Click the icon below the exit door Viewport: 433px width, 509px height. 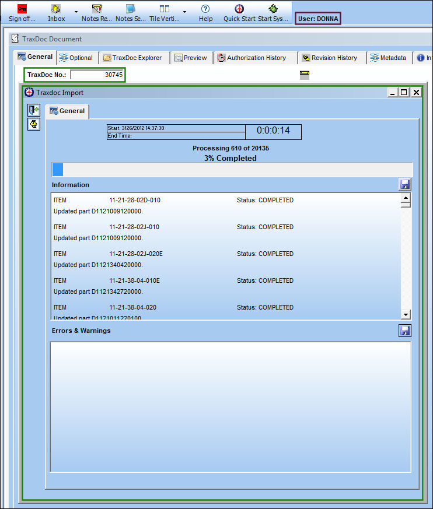pyautogui.click(x=34, y=124)
